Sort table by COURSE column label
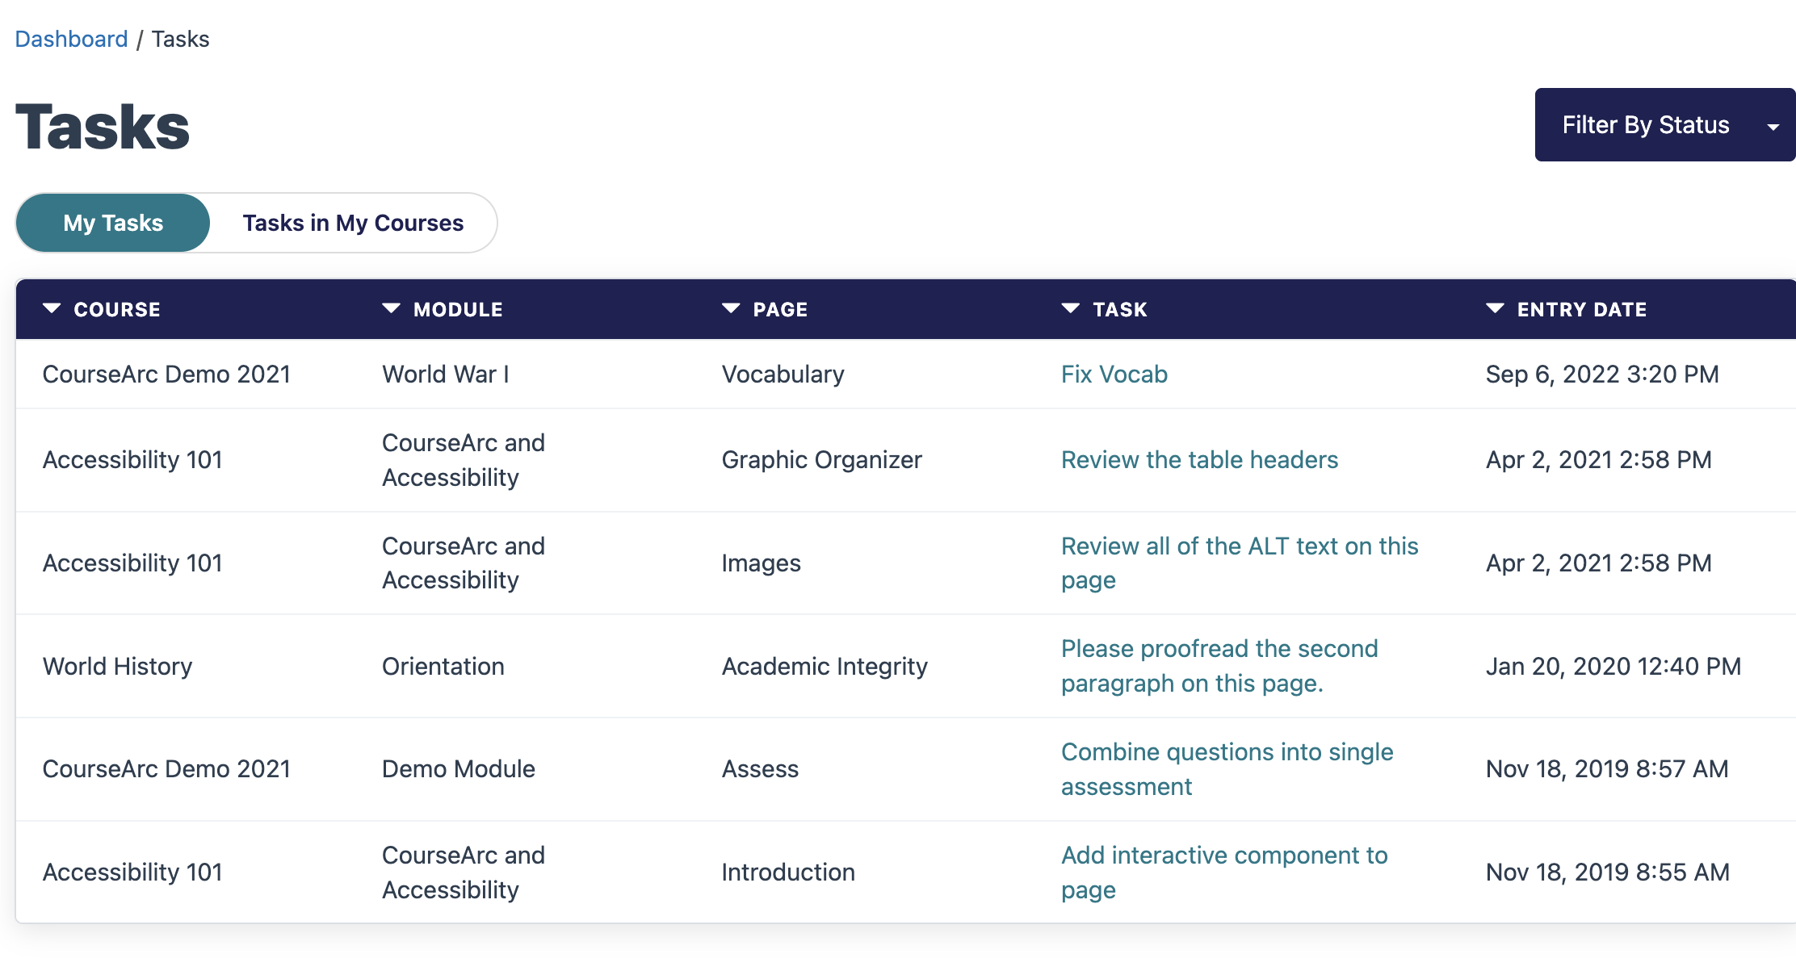This screenshot has height=975, width=1796. [117, 309]
